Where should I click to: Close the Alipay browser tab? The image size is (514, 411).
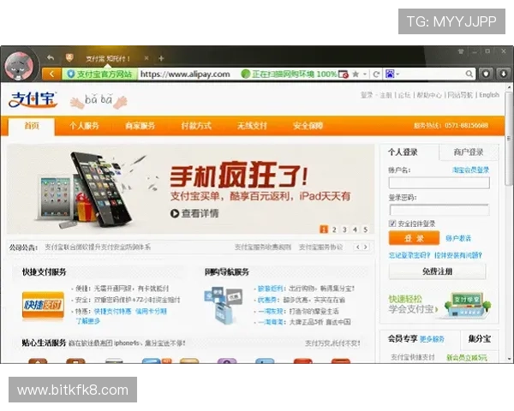click(146, 58)
